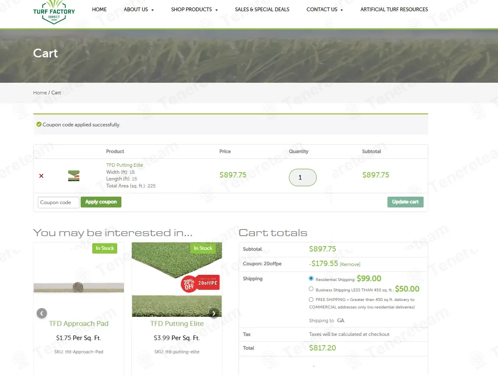Open the TFD Putting Elite cart thumbnail
This screenshot has width=498, height=375.
(74, 176)
